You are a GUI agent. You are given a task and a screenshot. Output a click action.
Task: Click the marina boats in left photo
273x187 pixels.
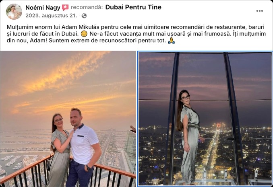[x=13, y=162]
